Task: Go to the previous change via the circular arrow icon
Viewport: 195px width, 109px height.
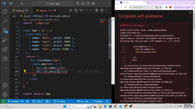Action: [x=81, y=10]
